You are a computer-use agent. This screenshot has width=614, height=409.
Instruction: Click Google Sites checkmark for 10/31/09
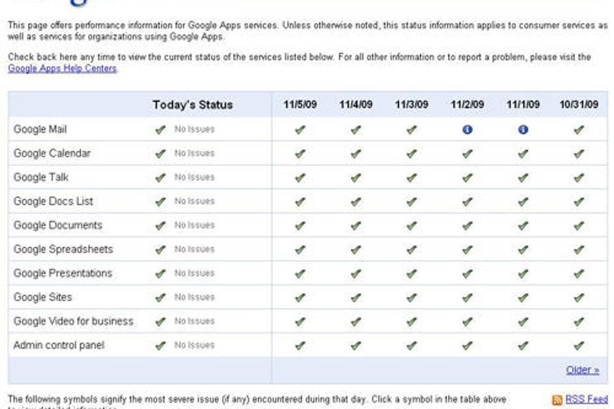point(579,298)
